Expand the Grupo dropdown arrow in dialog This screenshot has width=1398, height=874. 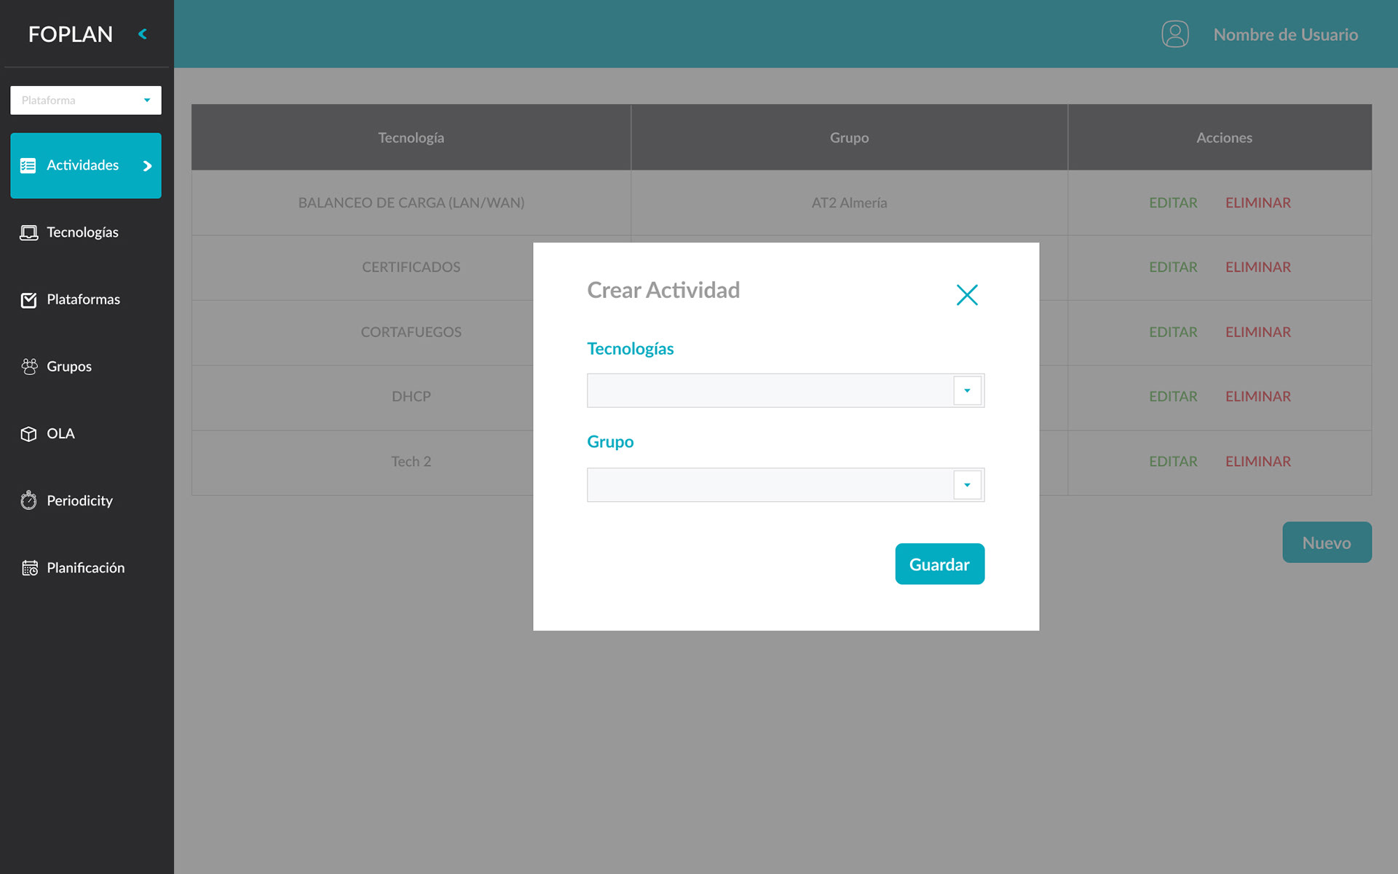coord(967,485)
